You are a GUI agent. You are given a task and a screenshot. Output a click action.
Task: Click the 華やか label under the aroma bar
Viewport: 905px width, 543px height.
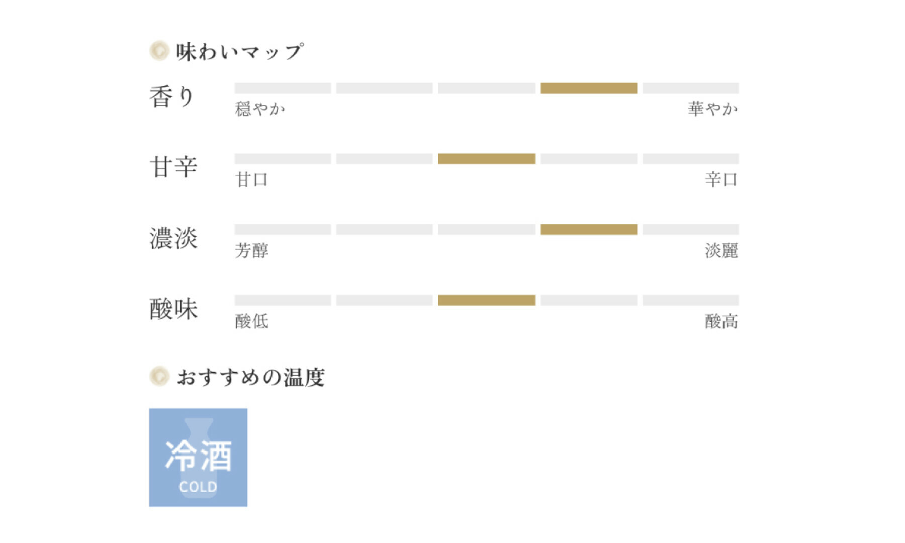tap(713, 109)
